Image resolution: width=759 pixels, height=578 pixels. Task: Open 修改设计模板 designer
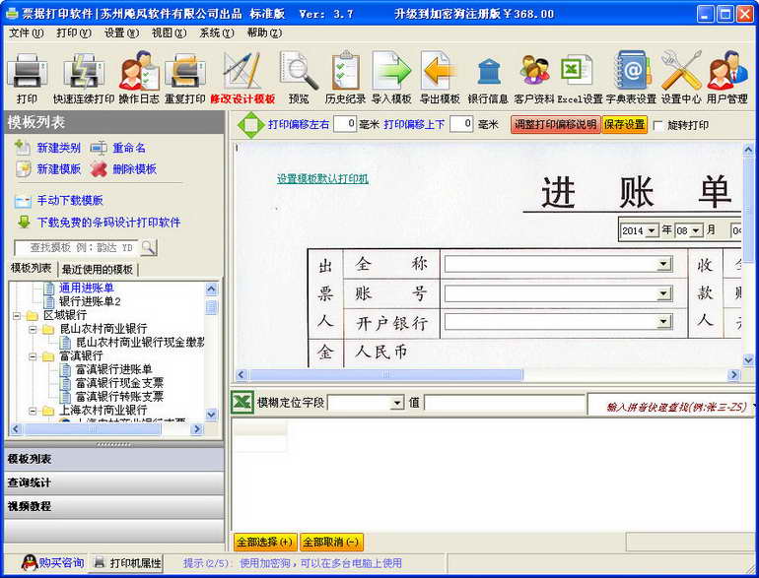tap(241, 72)
